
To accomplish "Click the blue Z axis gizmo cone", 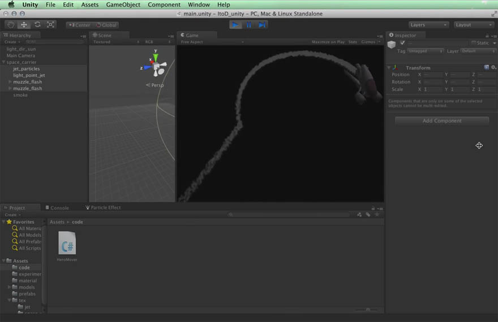I will tap(147, 67).
